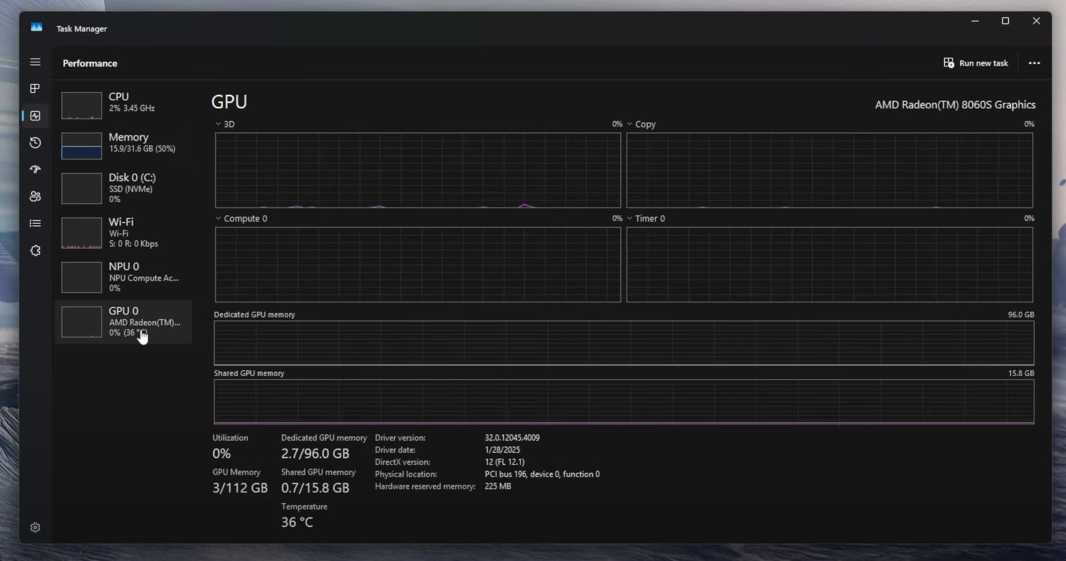Screen dimensions: 1066x561
Task: Open the Processes page icon
Action: [35, 88]
